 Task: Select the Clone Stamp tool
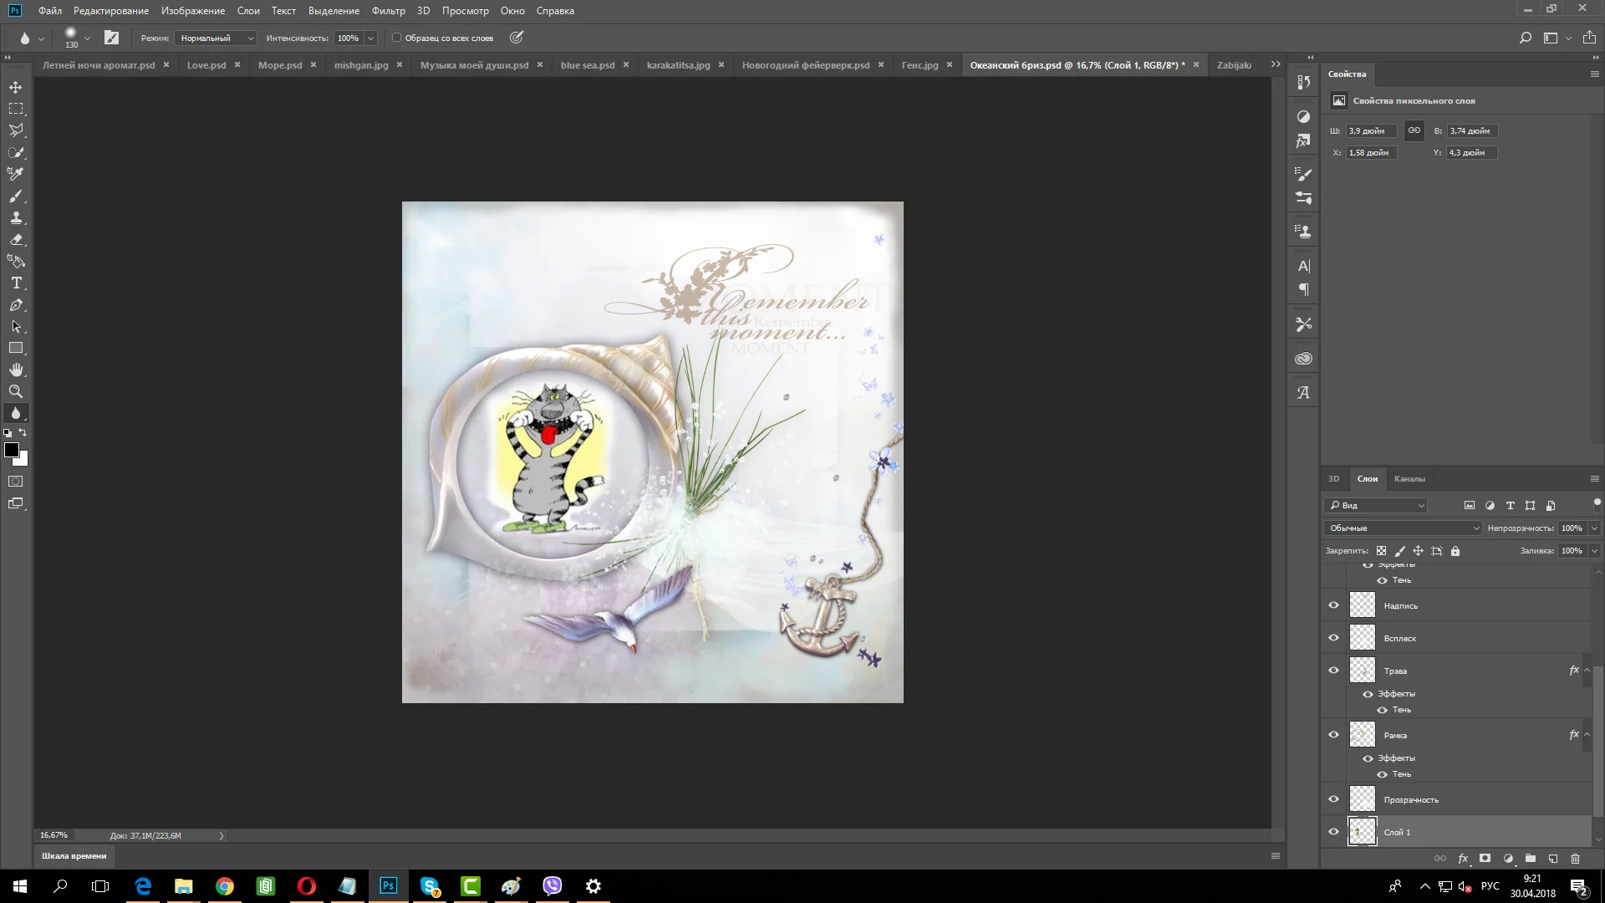[16, 217]
